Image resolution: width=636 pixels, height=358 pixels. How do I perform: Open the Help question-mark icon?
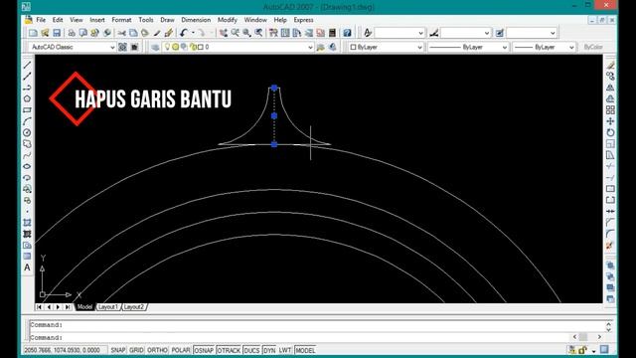pos(347,33)
